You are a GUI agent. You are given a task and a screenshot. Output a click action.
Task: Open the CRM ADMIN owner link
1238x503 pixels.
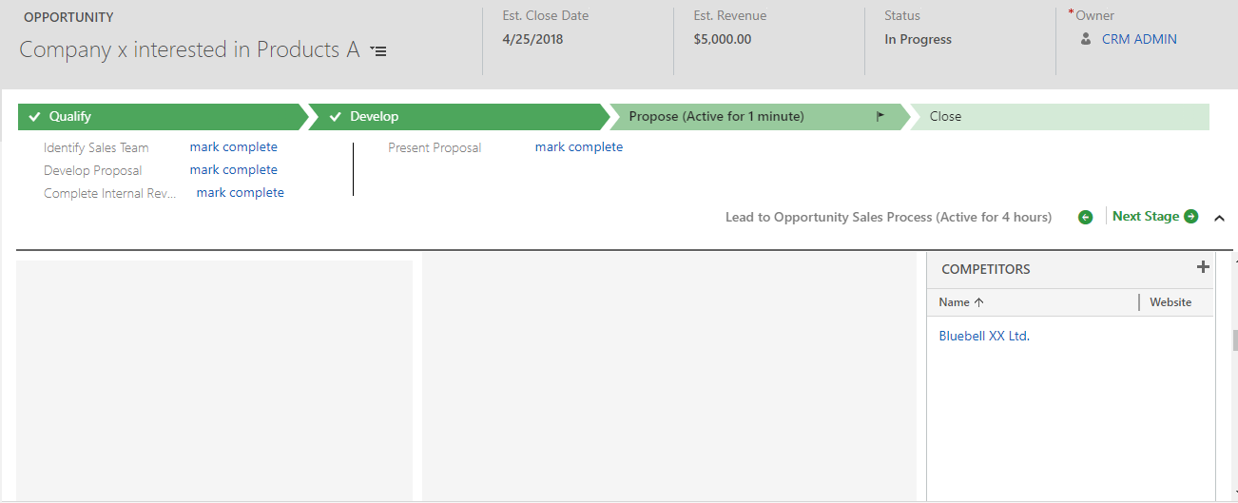(x=1139, y=40)
